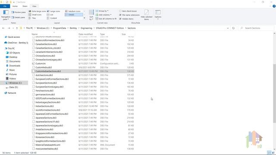The width and height of the screenshot is (276, 155).
Task: Switch layout to Medium icons
Action: [73, 11]
